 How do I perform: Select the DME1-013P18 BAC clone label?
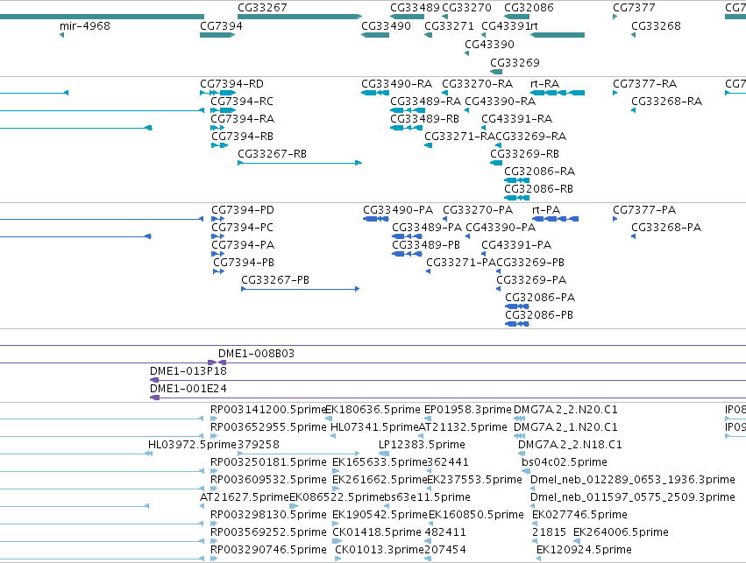tap(188, 371)
